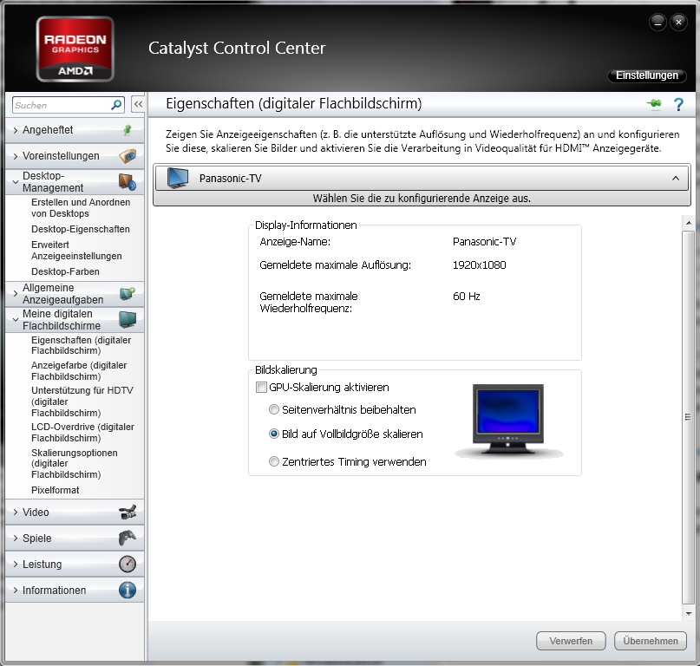Click the scrollbar up arrow

click(689, 221)
